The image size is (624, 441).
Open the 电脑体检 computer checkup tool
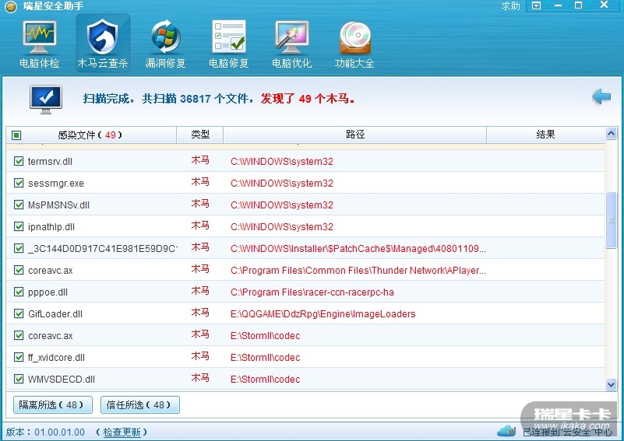point(39,44)
